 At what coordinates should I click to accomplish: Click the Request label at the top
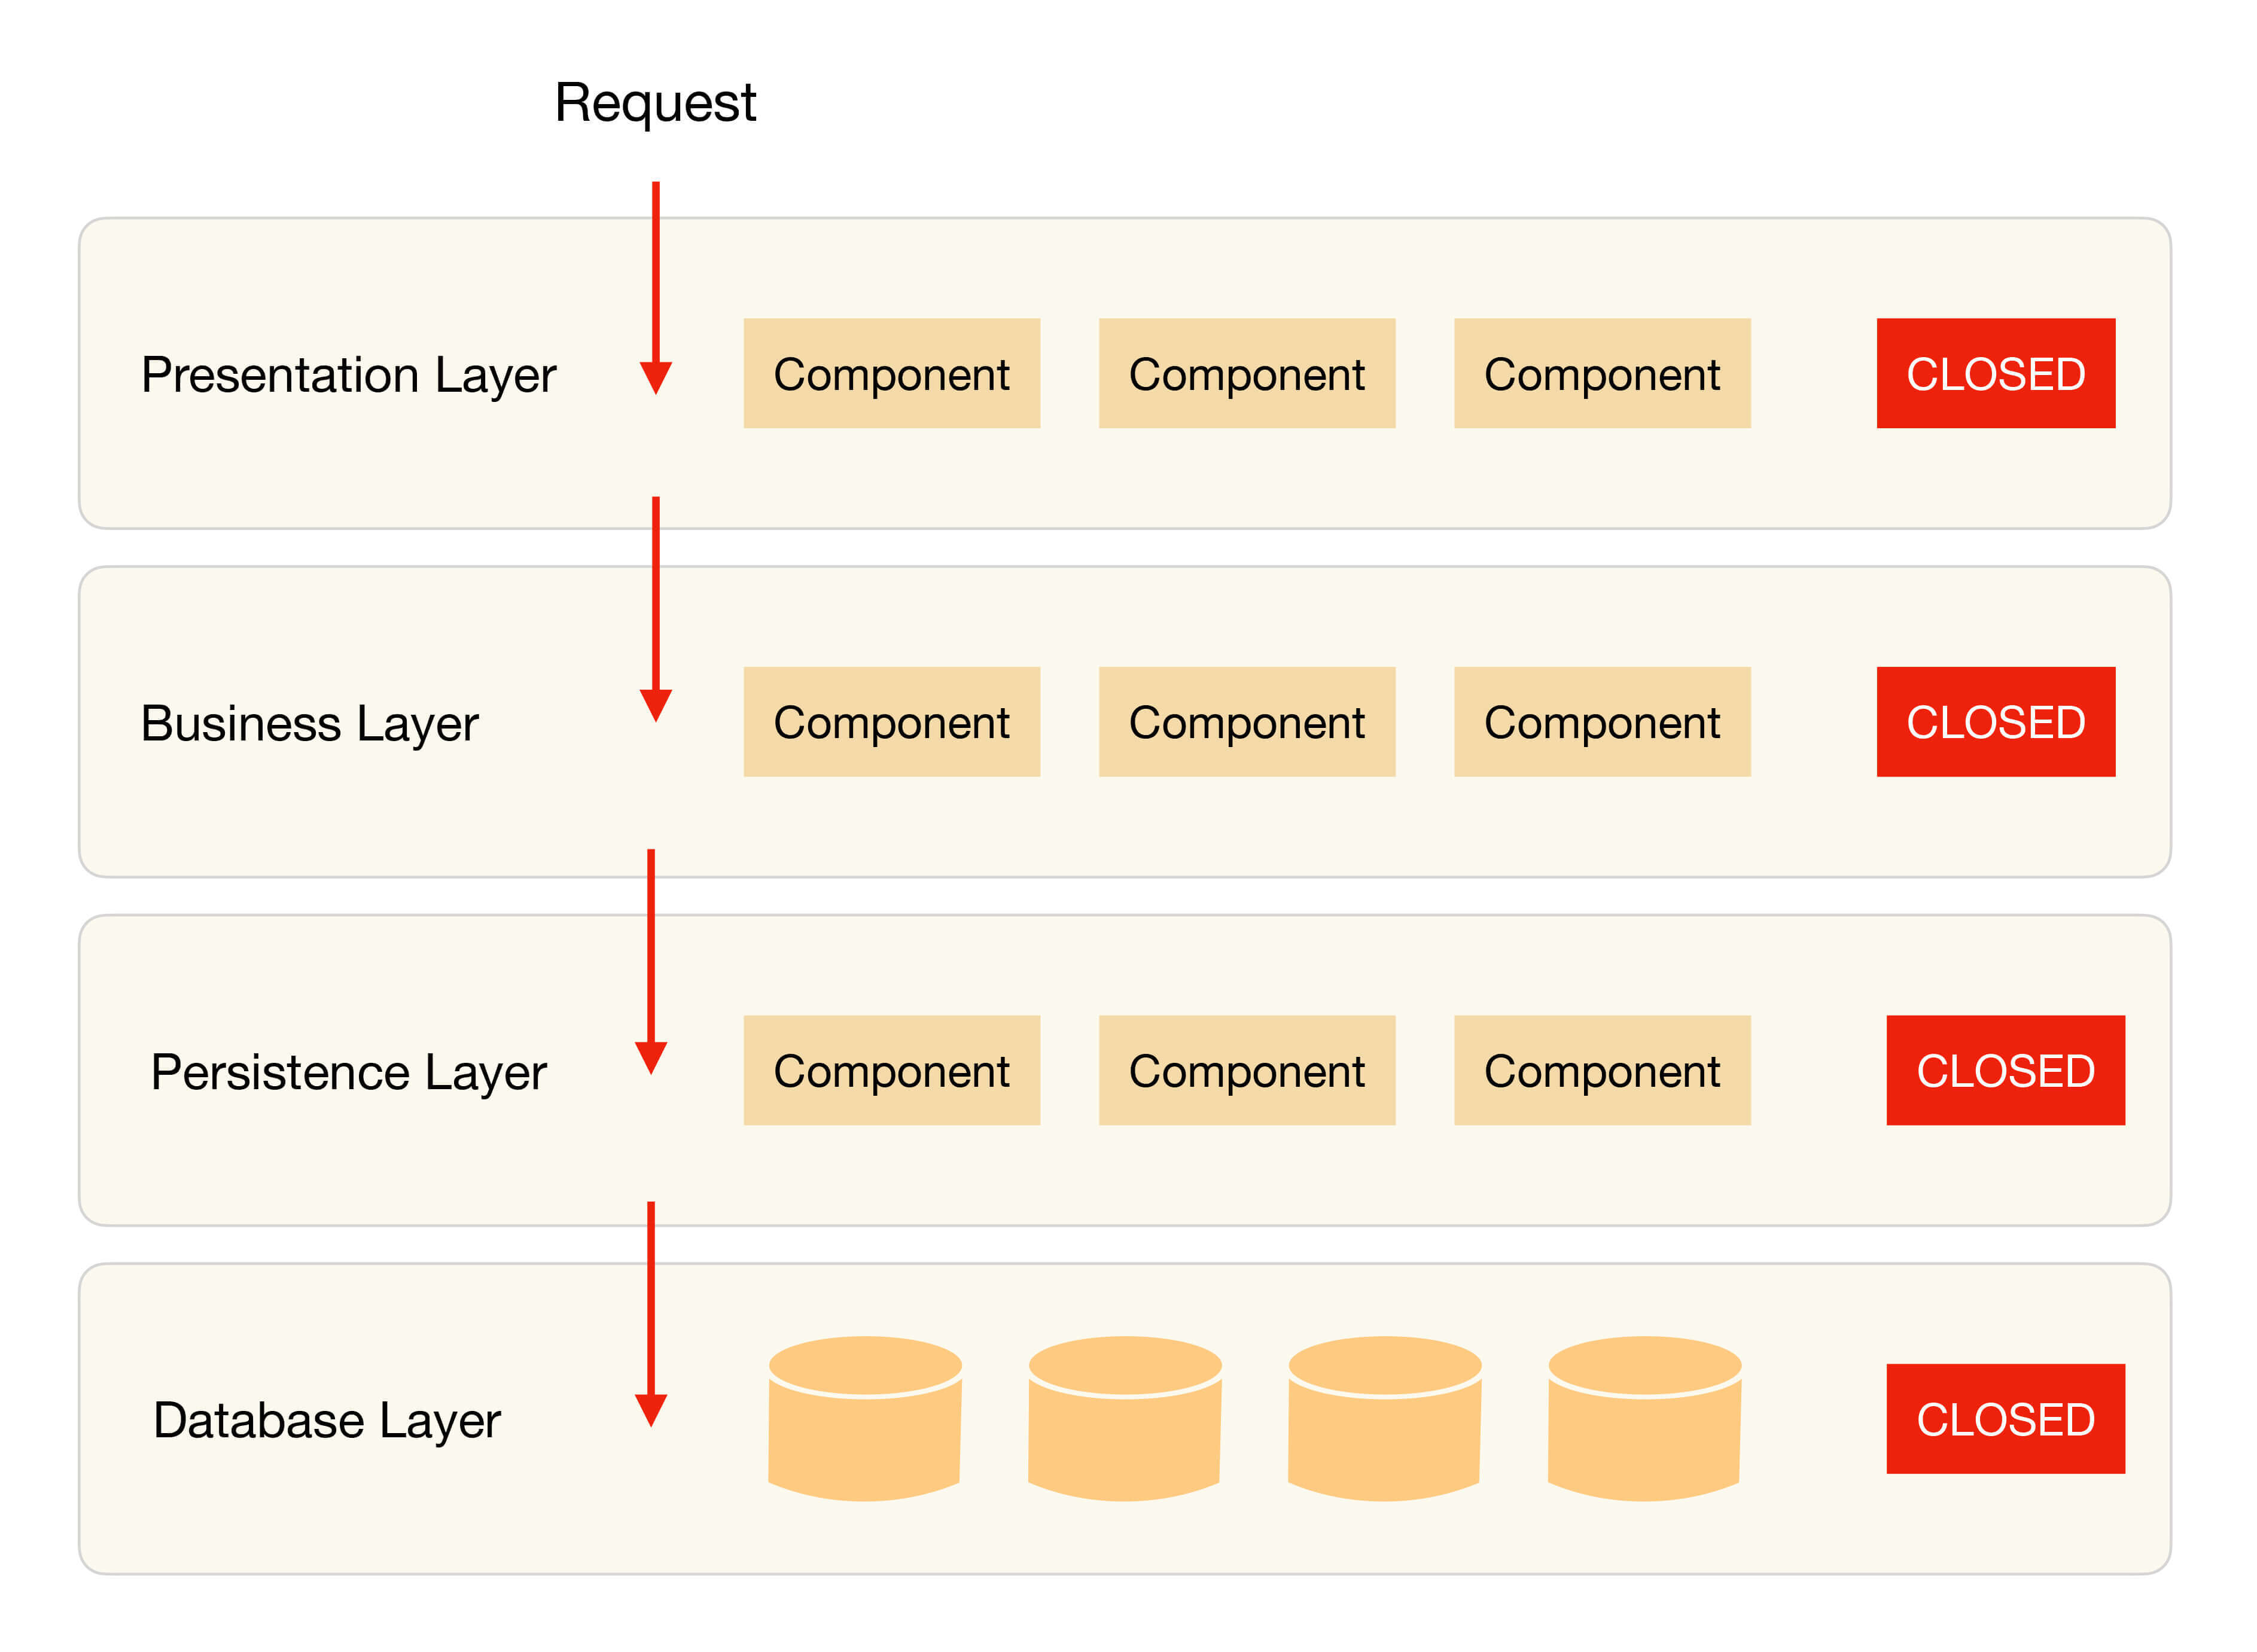[x=655, y=103]
